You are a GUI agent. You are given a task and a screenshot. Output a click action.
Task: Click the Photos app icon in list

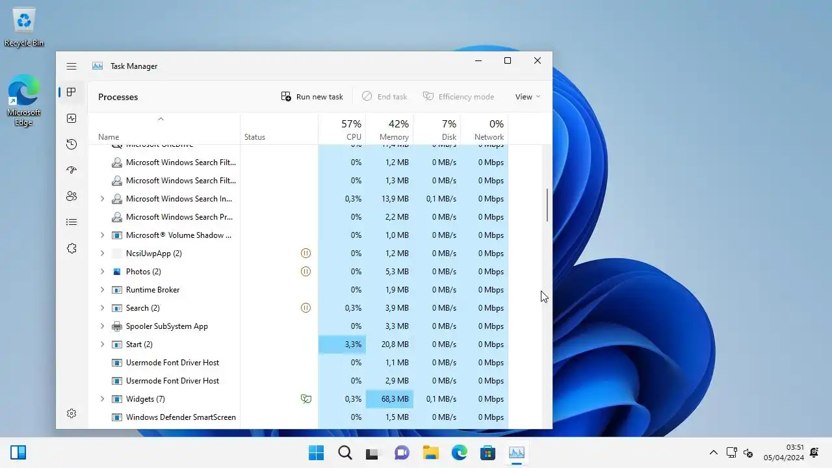click(x=117, y=272)
